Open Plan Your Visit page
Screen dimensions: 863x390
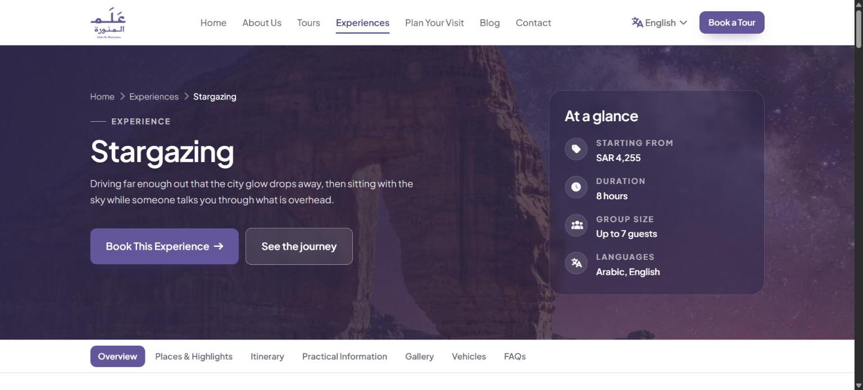pos(434,22)
